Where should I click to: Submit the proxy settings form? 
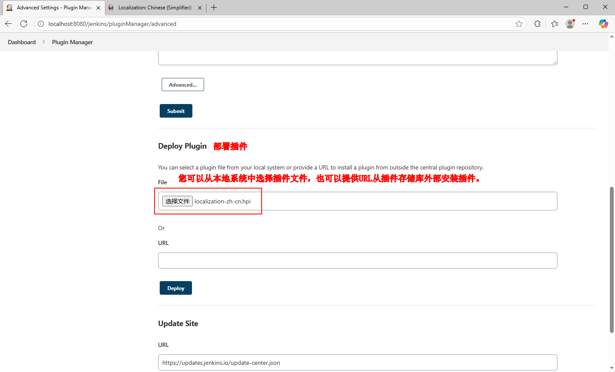coord(176,111)
